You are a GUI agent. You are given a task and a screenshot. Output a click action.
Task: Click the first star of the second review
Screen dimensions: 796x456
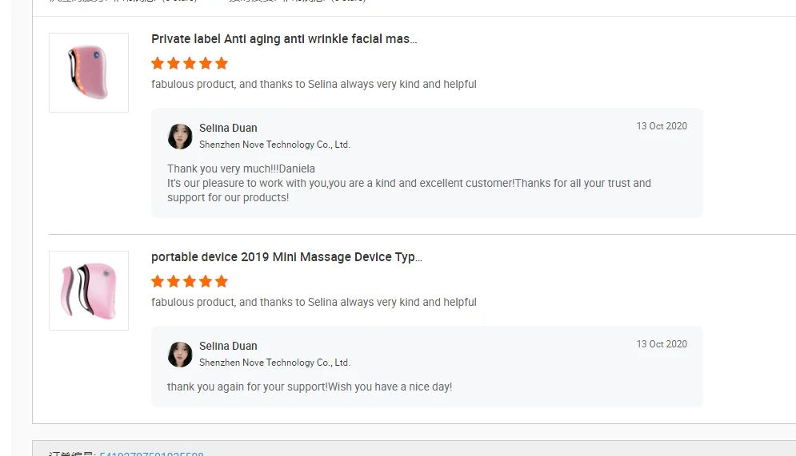(x=158, y=281)
